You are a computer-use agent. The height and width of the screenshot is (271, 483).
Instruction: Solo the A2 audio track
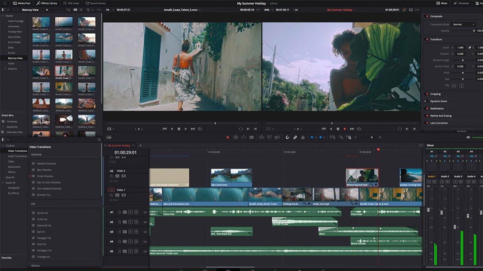130,222
